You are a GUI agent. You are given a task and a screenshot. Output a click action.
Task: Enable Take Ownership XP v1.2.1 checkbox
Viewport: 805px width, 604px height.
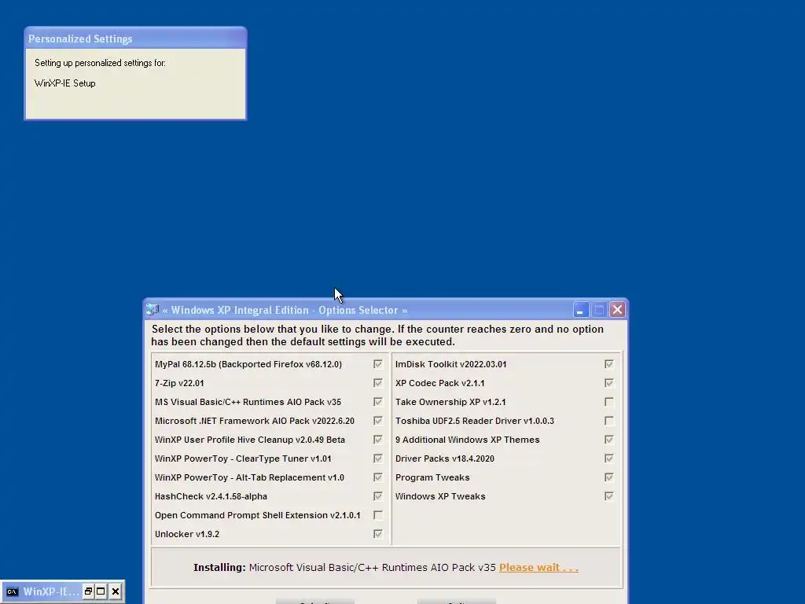tap(609, 402)
